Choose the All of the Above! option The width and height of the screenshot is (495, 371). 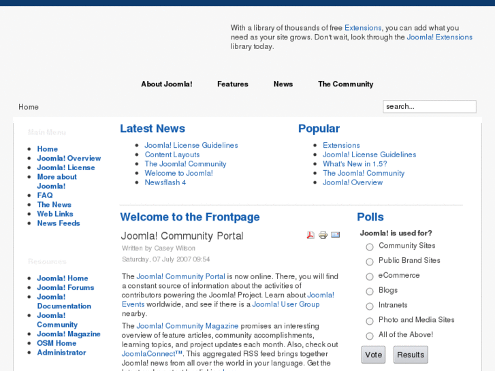[369, 336]
